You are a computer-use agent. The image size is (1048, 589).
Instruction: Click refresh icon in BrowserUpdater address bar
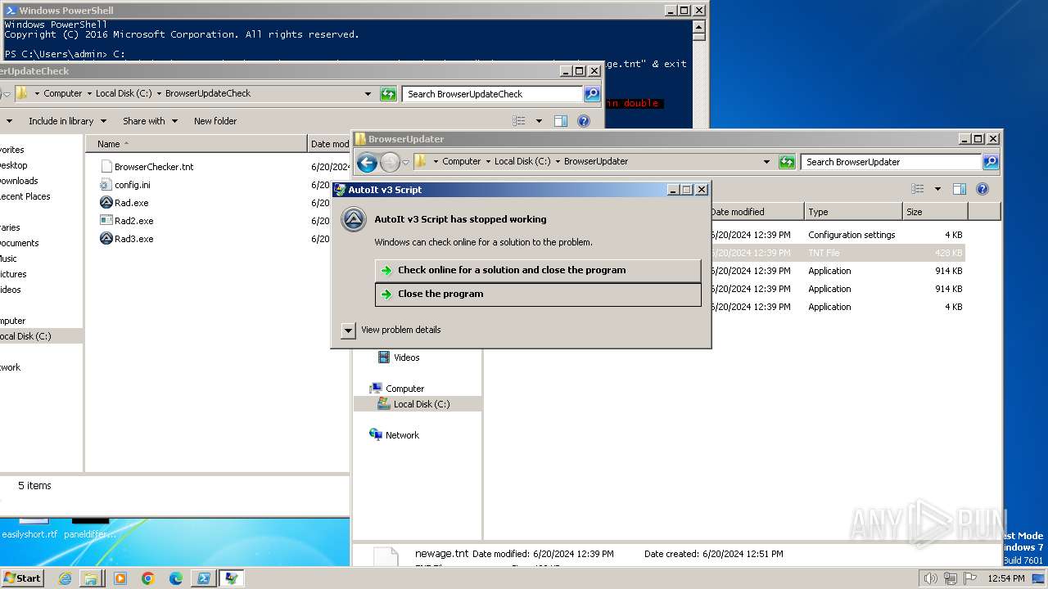[x=787, y=162]
